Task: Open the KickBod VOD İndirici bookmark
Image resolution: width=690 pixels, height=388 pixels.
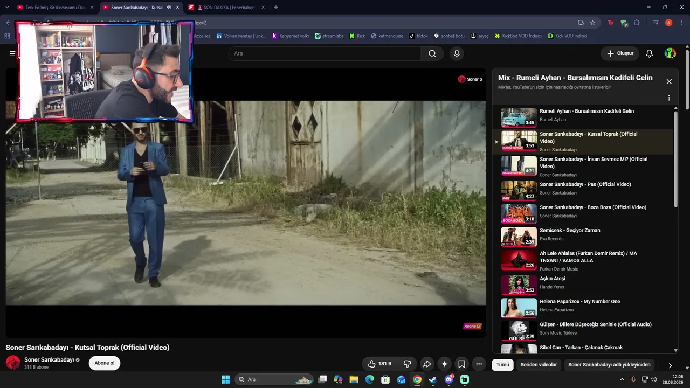Action: click(x=518, y=36)
